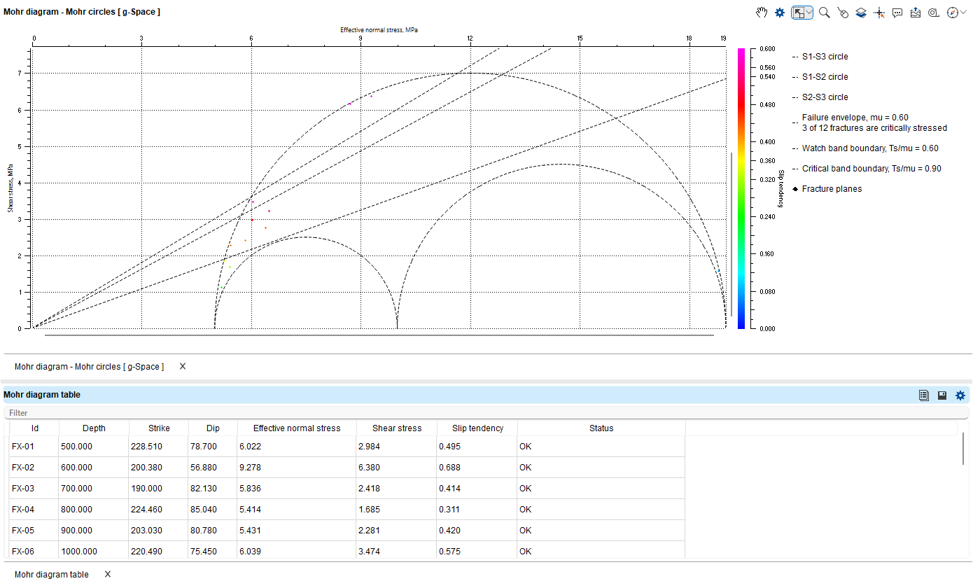Select the FX-01 row id cell
This screenshot has width=973, height=588.
(x=34, y=447)
